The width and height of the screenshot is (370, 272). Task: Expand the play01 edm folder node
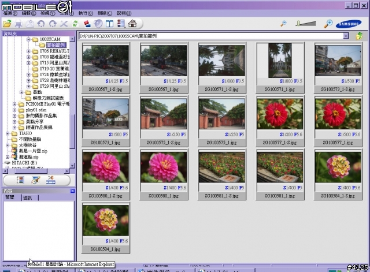(14, 110)
